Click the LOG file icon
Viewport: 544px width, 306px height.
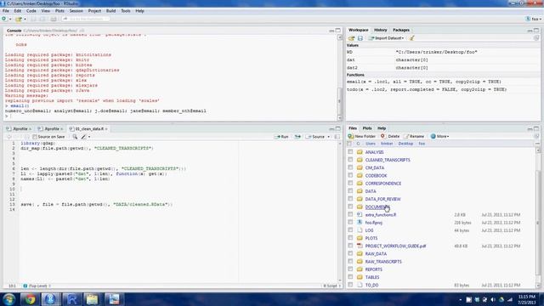(360, 230)
